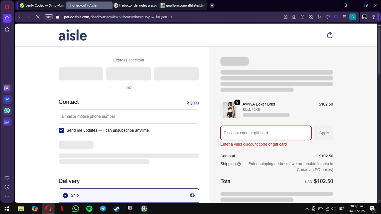Select the Ship delivery radio option

point(66,195)
